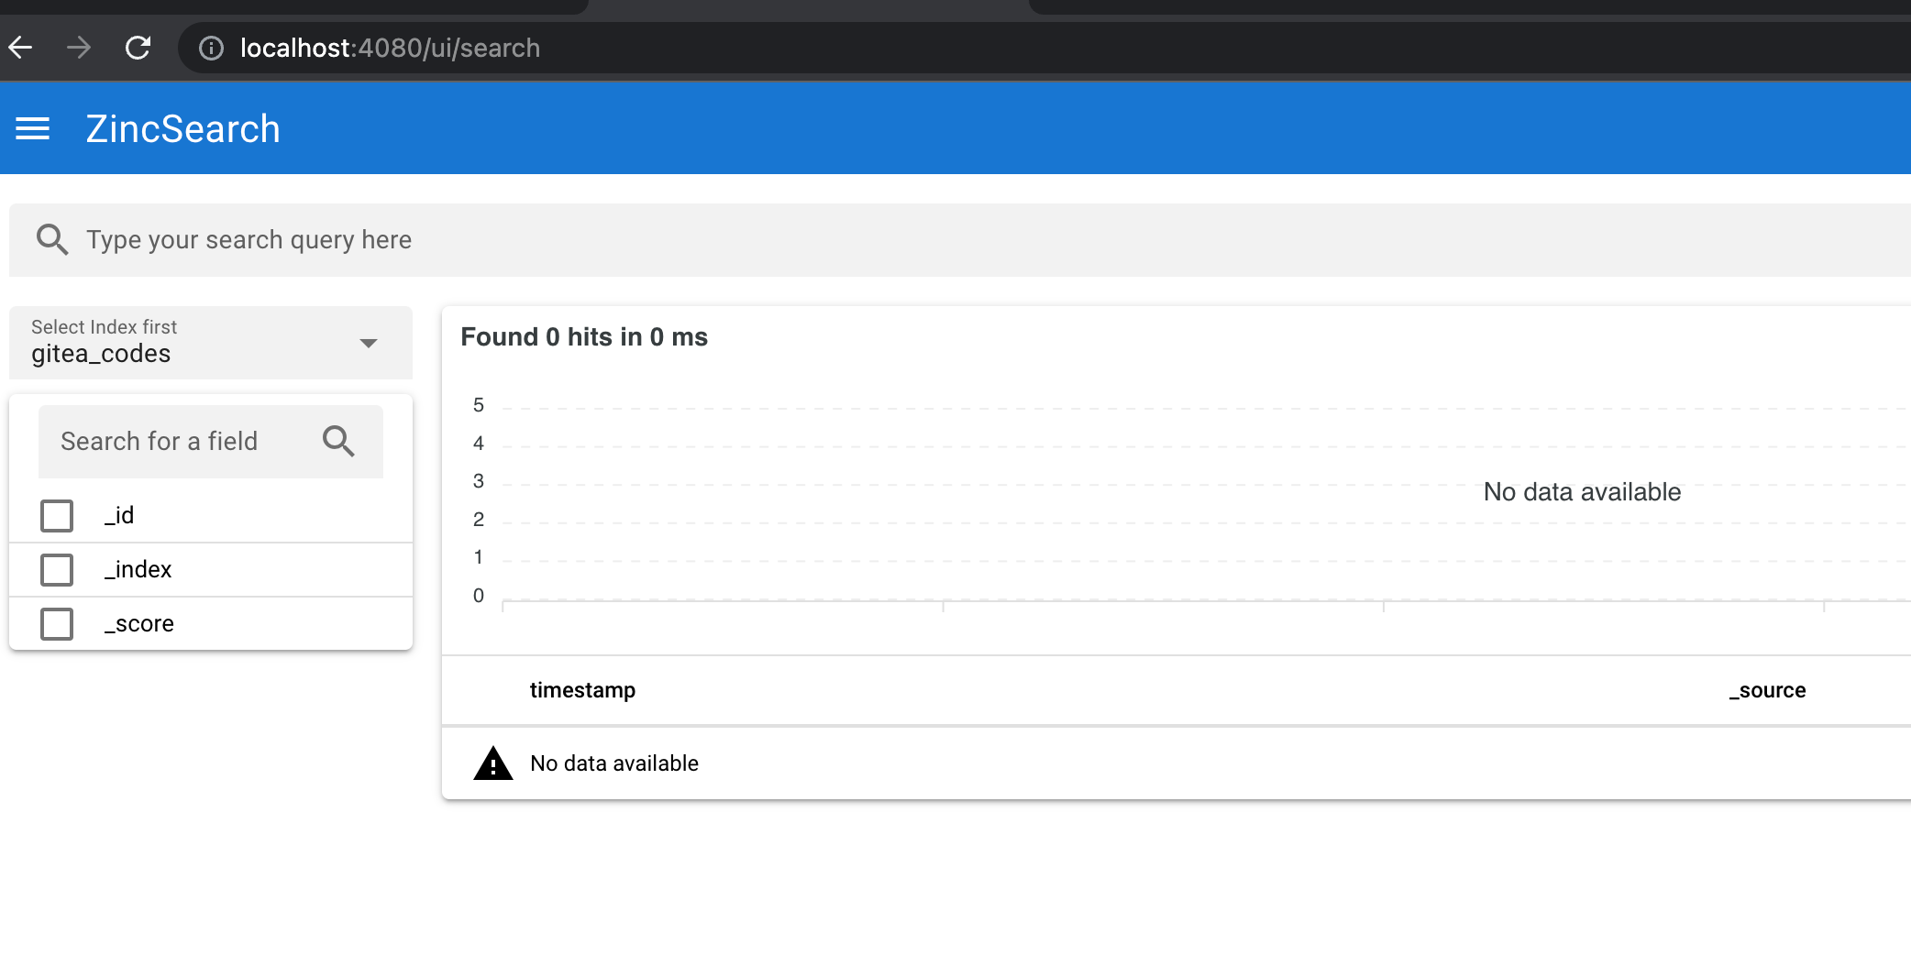Toggle the _score field checkbox
This screenshot has width=1911, height=966.
pos(57,623)
